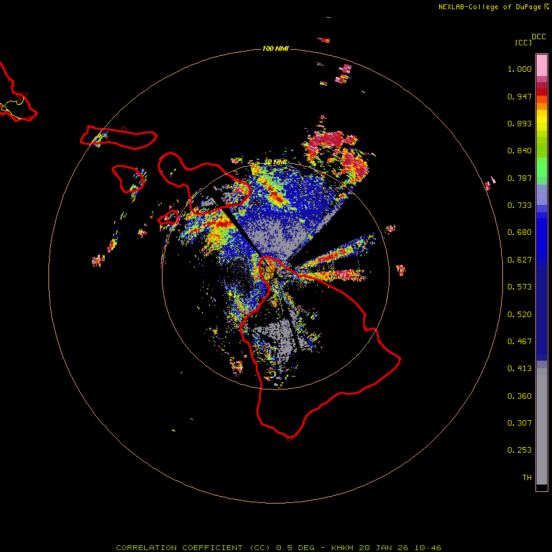Click the 100 NMI range ring label
Viewport: 552px width, 552px height.
(275, 48)
